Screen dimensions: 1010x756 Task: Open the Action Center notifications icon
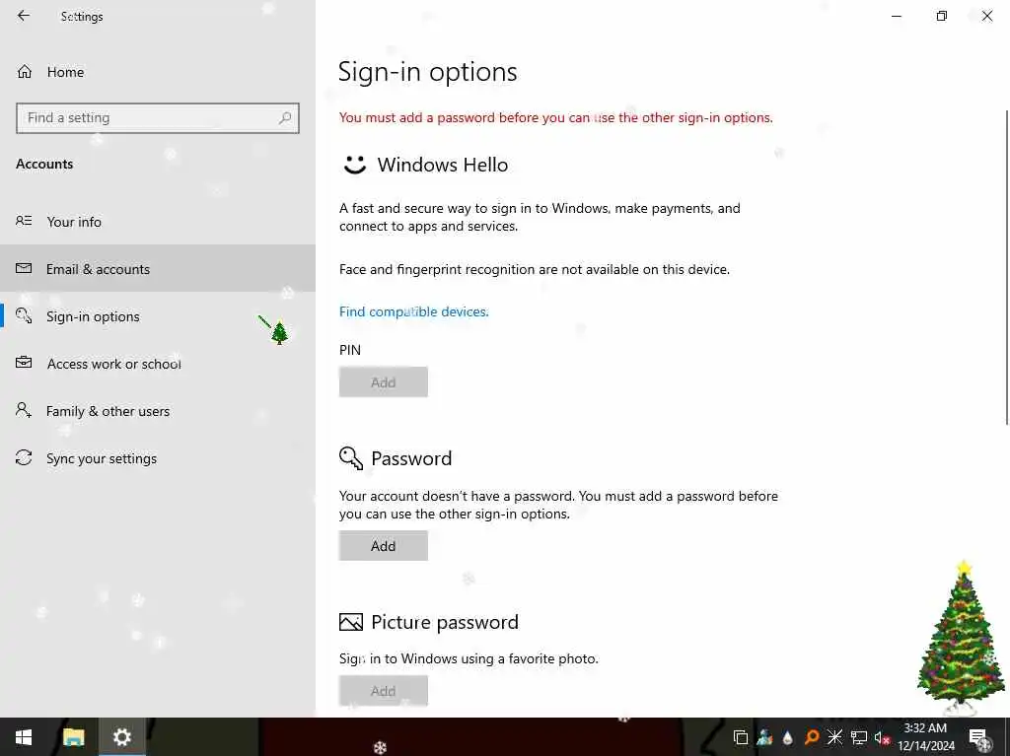978,737
